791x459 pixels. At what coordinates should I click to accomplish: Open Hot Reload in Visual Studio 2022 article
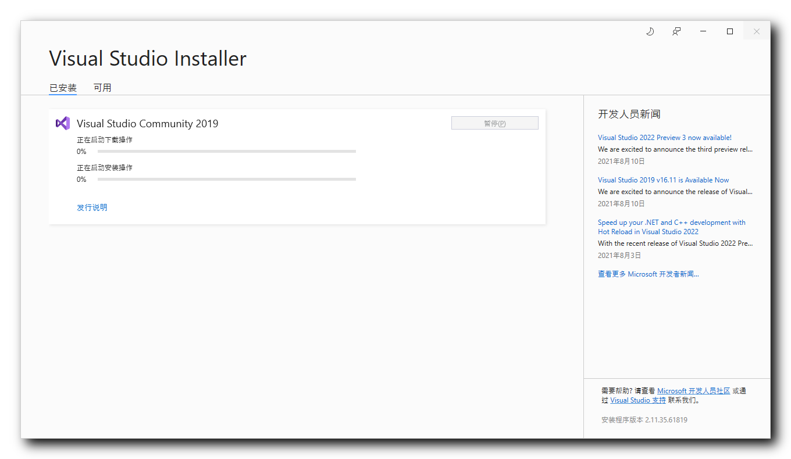pyautogui.click(x=672, y=227)
